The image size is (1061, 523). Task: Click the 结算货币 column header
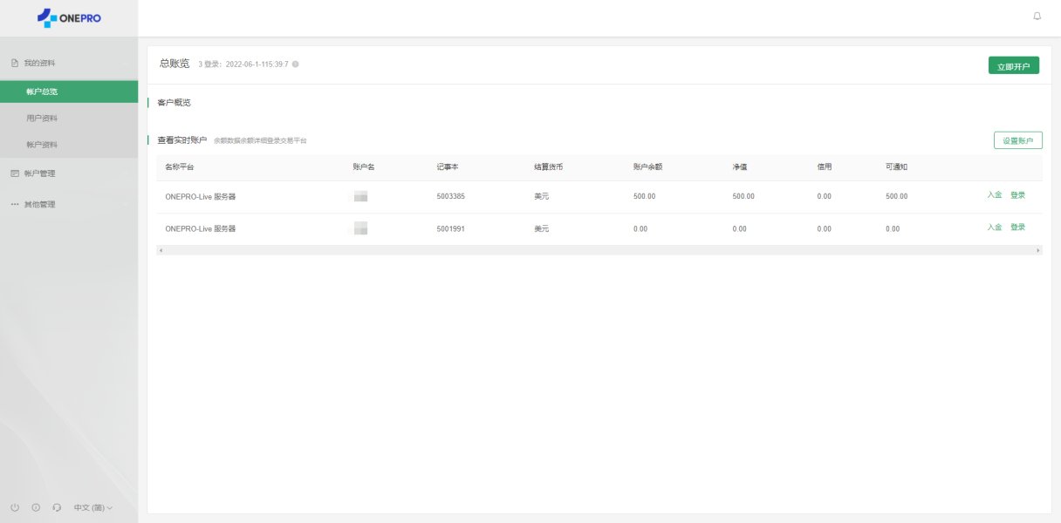548,166
